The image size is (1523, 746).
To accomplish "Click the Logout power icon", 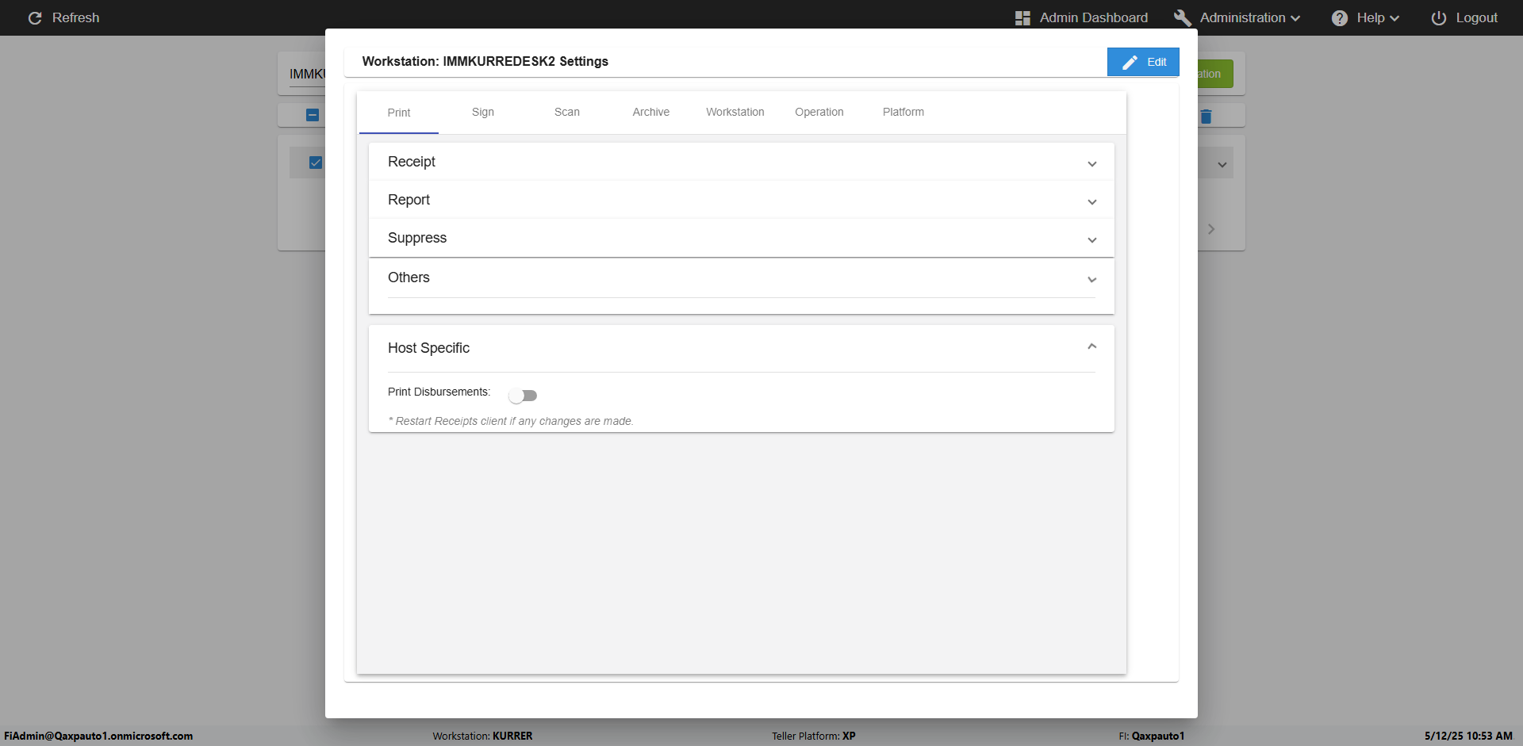I will 1439,17.
